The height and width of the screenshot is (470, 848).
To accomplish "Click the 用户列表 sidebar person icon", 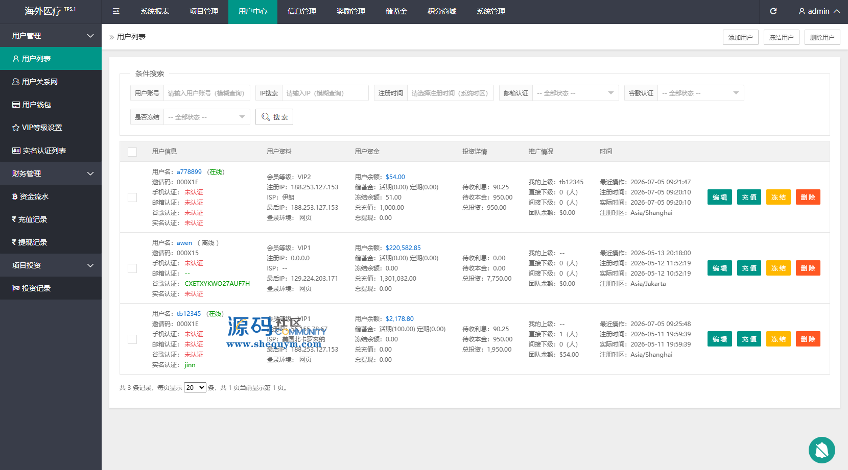I will [x=16, y=59].
